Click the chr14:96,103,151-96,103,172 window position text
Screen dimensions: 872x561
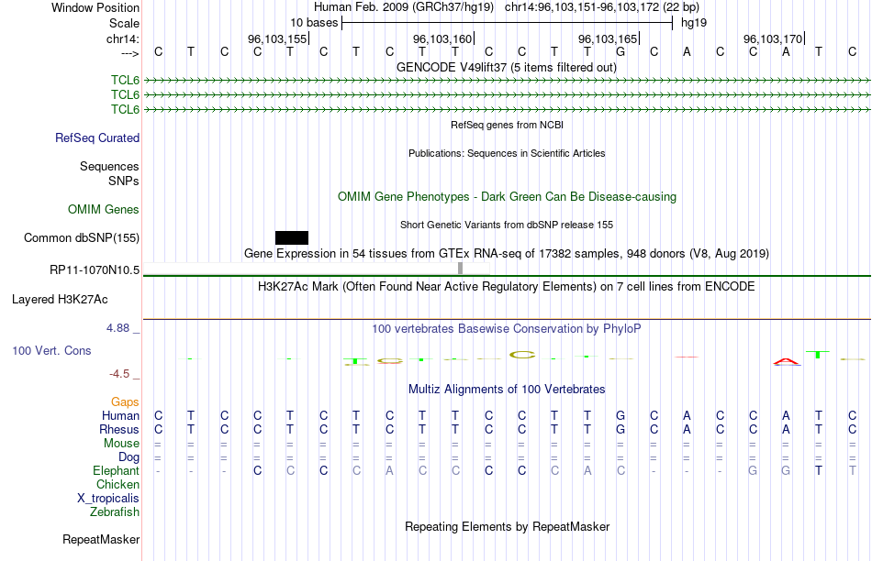click(602, 7)
